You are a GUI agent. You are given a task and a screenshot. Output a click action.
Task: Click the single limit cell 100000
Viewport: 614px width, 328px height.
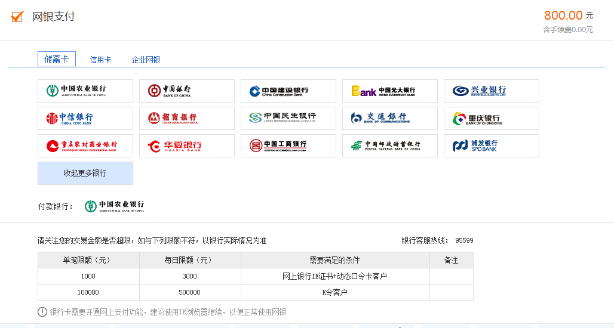click(x=88, y=292)
